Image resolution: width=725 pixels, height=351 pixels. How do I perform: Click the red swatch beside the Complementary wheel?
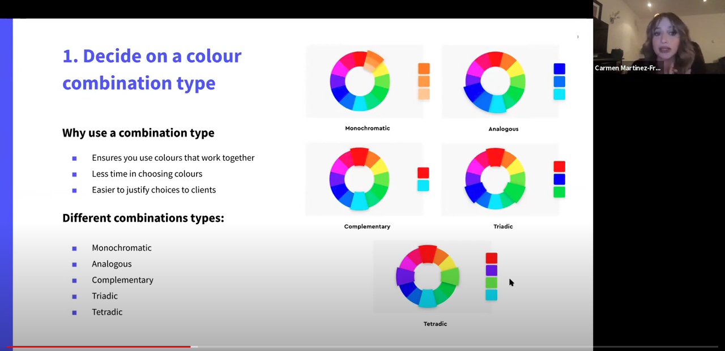click(423, 173)
